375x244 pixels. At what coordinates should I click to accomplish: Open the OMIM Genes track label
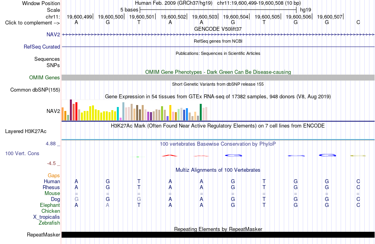[x=44, y=77]
